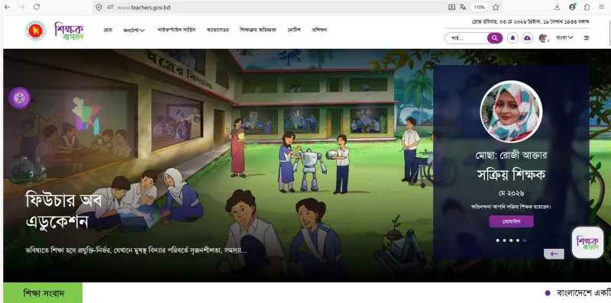The image size is (611, 303).
Task: Reload the page
Action: 37,7
